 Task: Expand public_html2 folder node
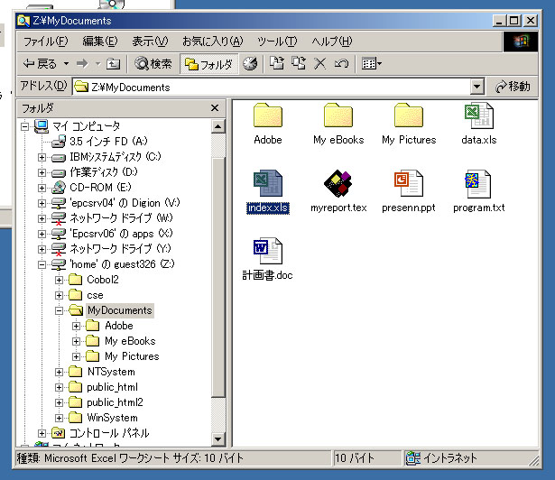point(60,402)
